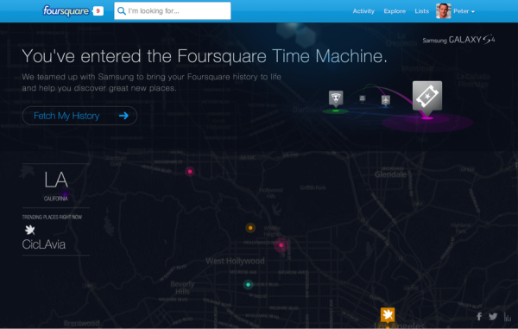Screen dimensions: 518x329
Task: Click the LA California city label
Action: (56, 186)
